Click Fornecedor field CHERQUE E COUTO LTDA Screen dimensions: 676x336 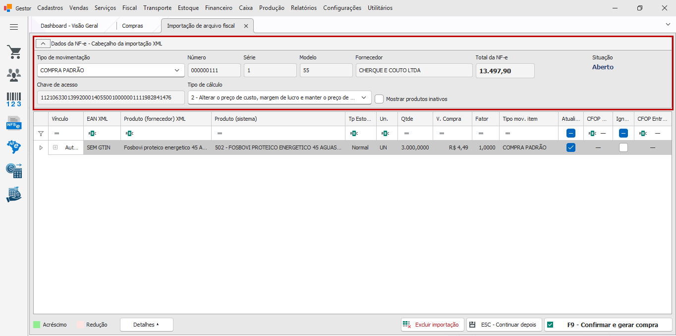click(x=414, y=70)
